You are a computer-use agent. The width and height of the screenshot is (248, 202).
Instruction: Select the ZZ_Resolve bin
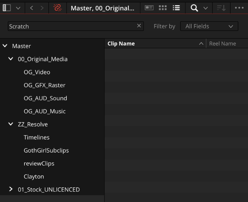(33, 124)
